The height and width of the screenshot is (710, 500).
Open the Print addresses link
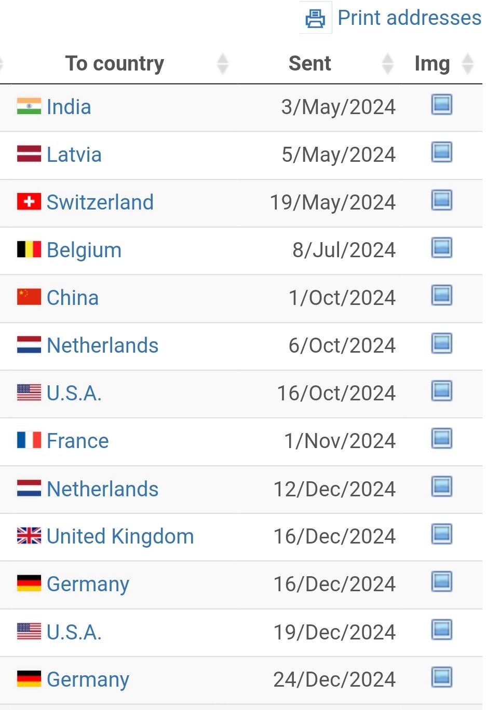click(410, 18)
